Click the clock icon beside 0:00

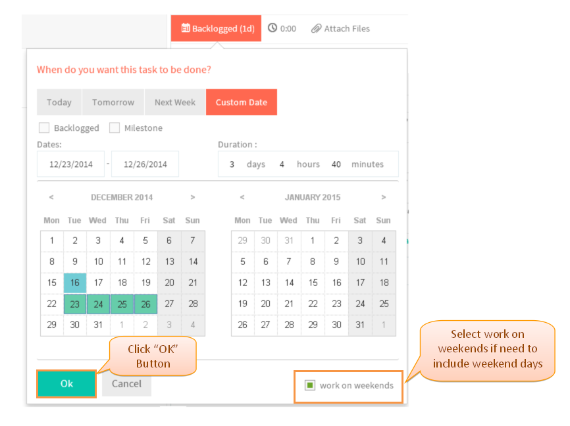(x=272, y=28)
